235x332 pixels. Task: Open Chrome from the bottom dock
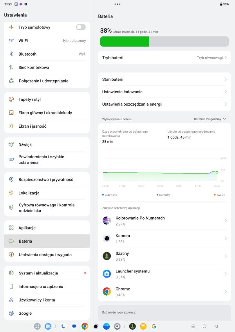(85, 326)
